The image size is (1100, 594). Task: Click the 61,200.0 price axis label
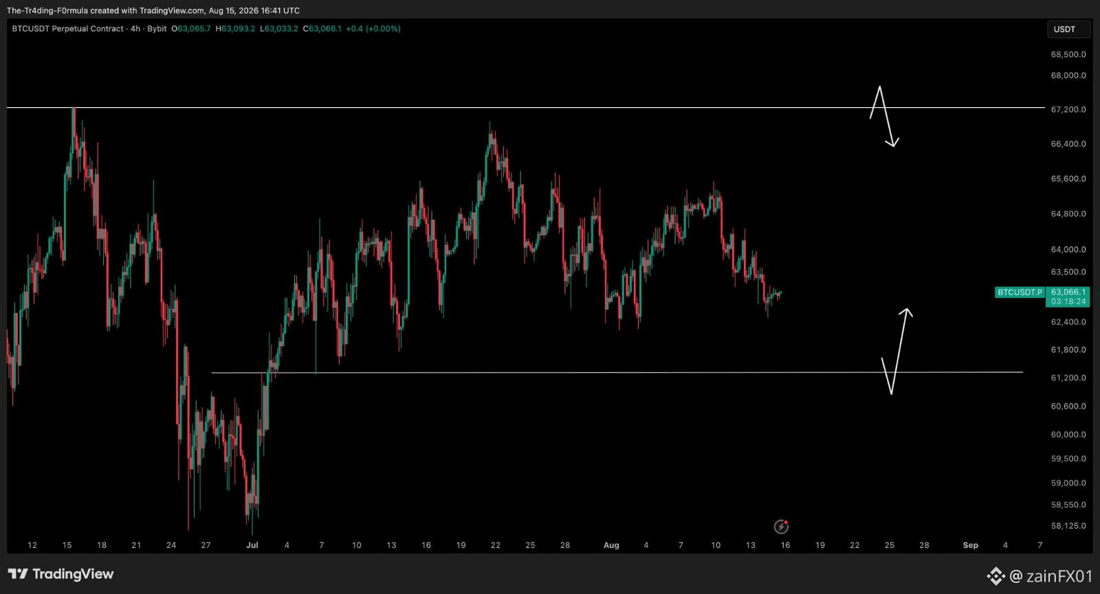click(x=1068, y=378)
